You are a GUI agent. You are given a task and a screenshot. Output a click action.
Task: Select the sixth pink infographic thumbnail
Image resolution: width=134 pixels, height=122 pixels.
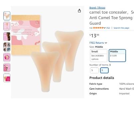pos(7,68)
